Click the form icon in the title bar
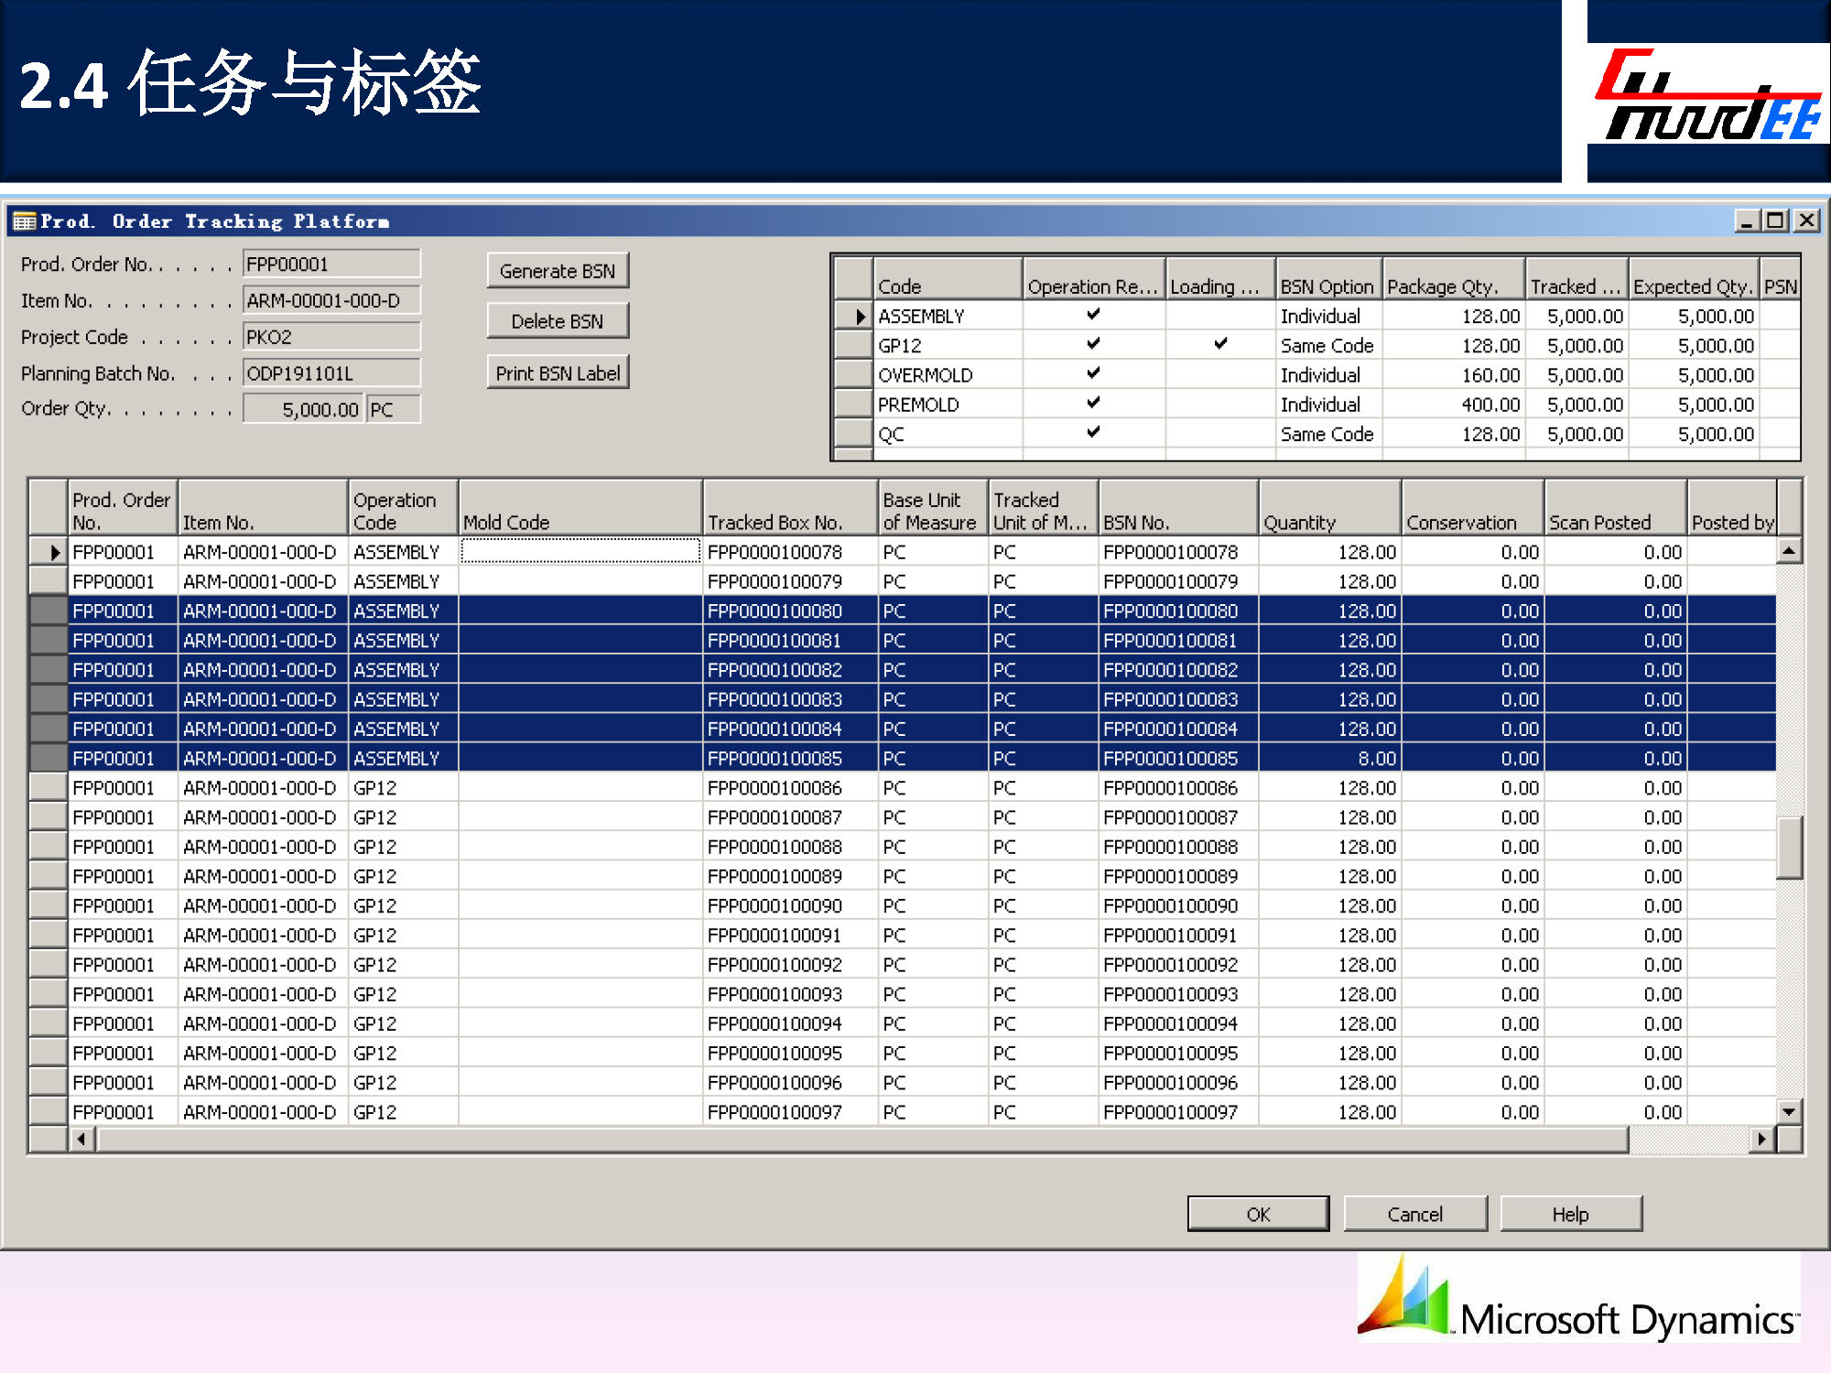Screen dimensions: 1831x1373 25,222
